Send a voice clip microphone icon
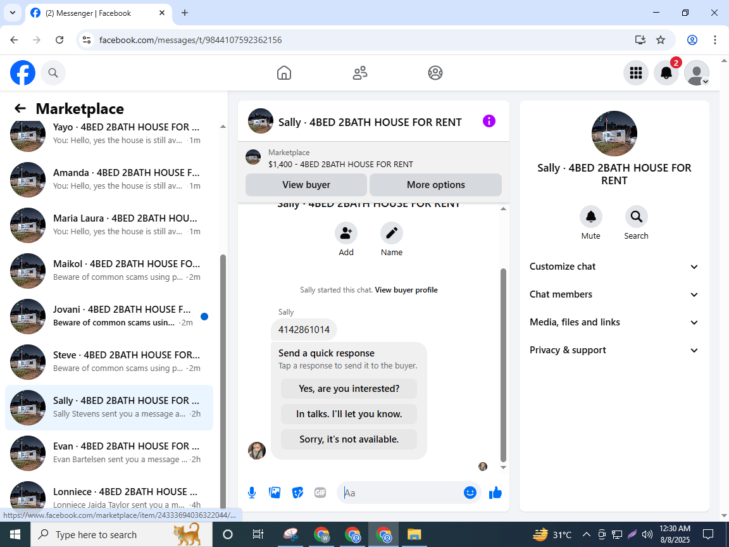The image size is (729, 547). (251, 493)
